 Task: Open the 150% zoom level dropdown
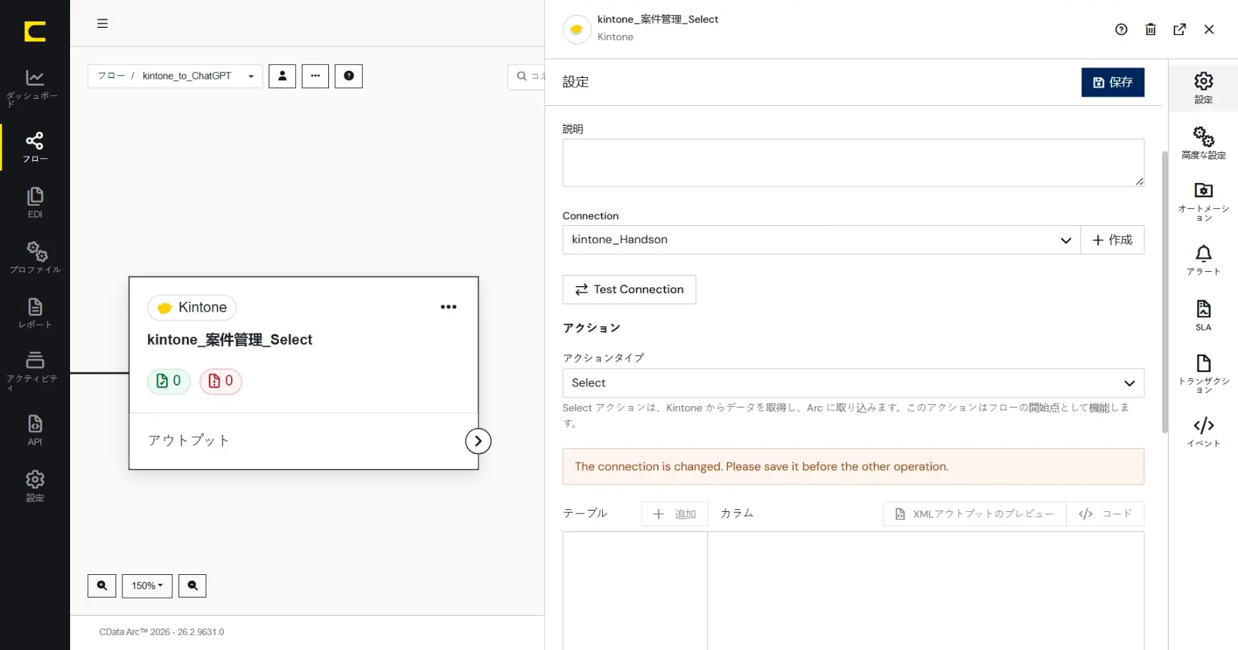147,586
